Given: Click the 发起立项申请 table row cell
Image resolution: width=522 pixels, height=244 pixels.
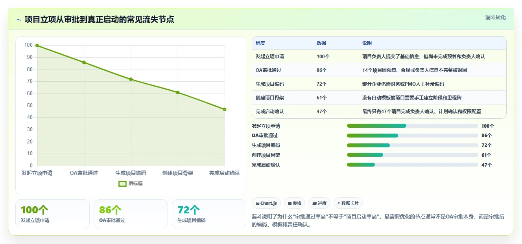Looking at the screenshot, I should (x=270, y=57).
